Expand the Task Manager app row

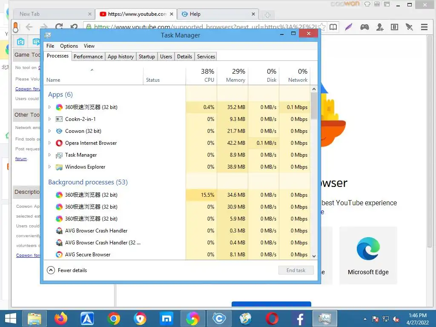point(49,155)
